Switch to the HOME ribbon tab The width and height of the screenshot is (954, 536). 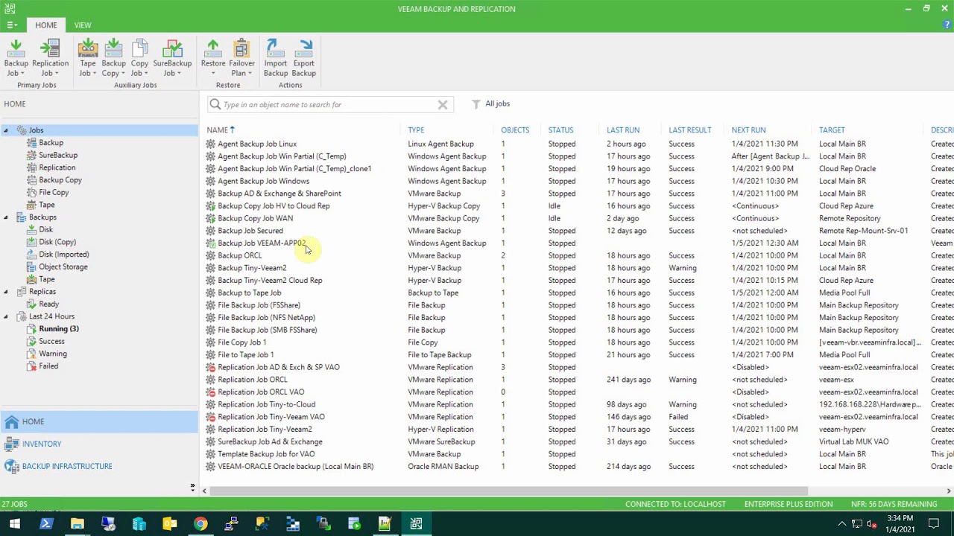click(46, 25)
